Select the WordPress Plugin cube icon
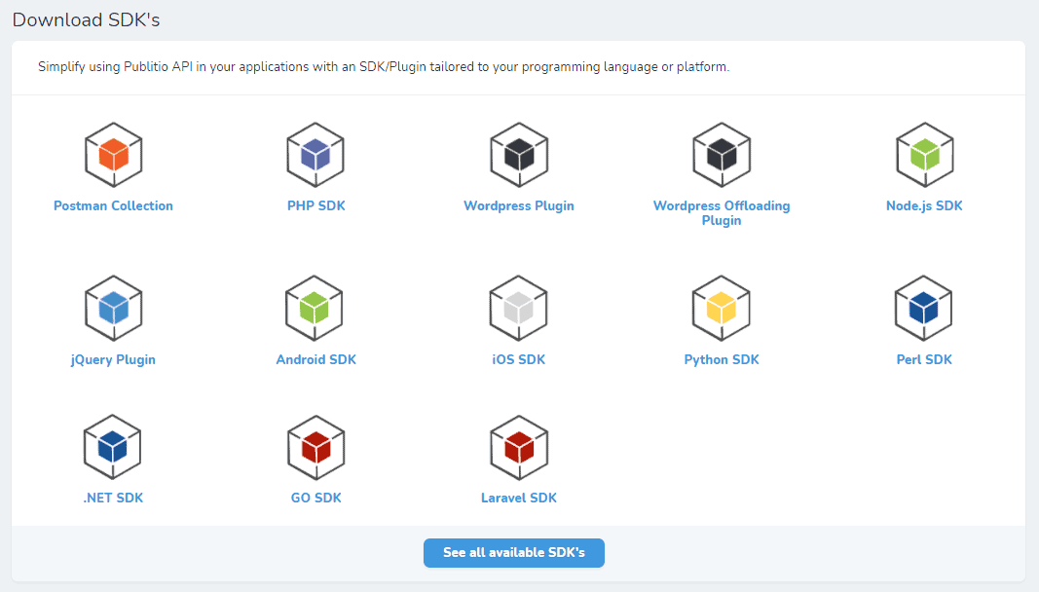1039x592 pixels. click(519, 155)
